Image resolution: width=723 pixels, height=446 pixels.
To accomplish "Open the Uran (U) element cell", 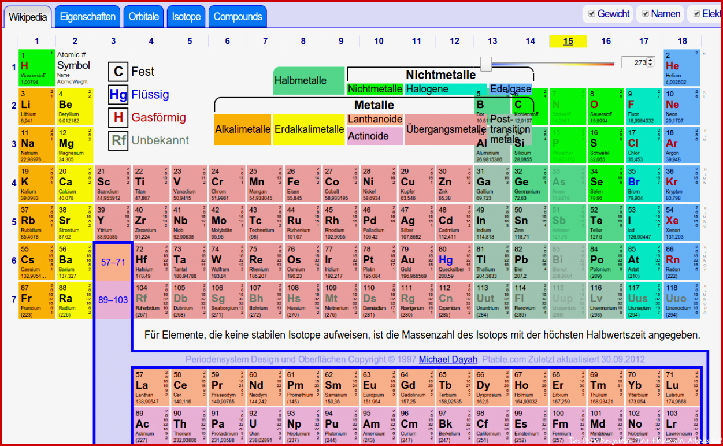I will pyautogui.click(x=265, y=425).
